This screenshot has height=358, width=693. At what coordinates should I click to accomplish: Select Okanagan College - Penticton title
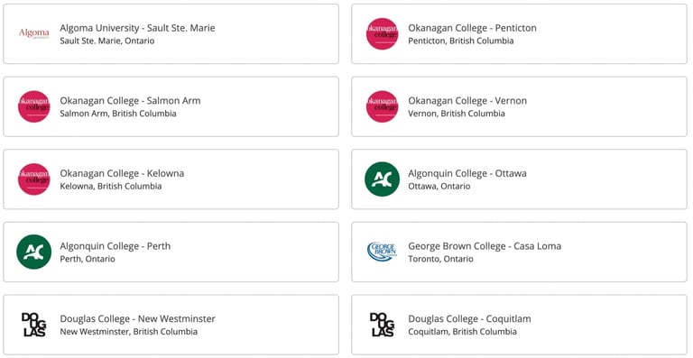(x=472, y=28)
